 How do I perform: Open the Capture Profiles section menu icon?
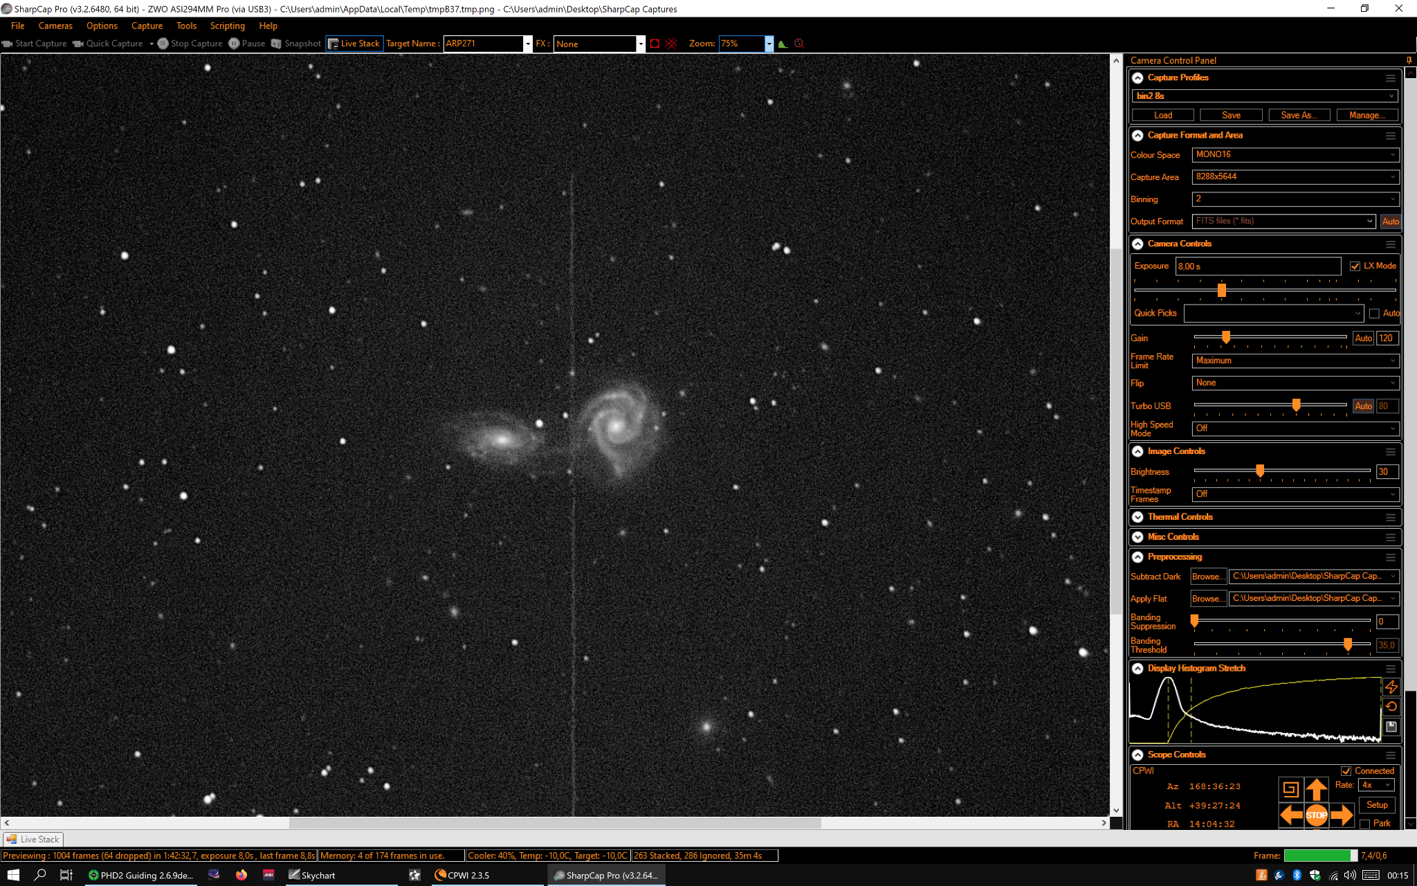1391,78
